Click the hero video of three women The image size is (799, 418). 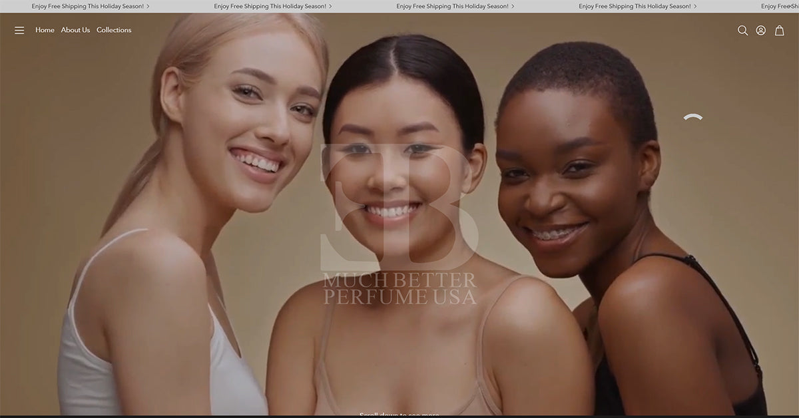pyautogui.click(x=200, y=300)
